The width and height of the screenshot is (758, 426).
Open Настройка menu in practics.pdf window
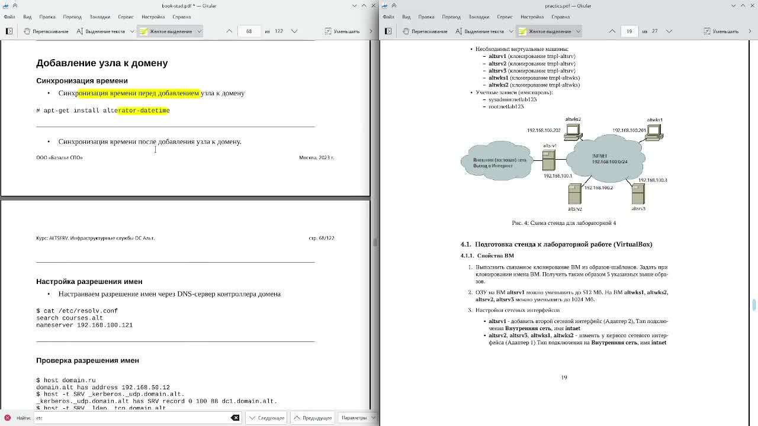(x=532, y=17)
